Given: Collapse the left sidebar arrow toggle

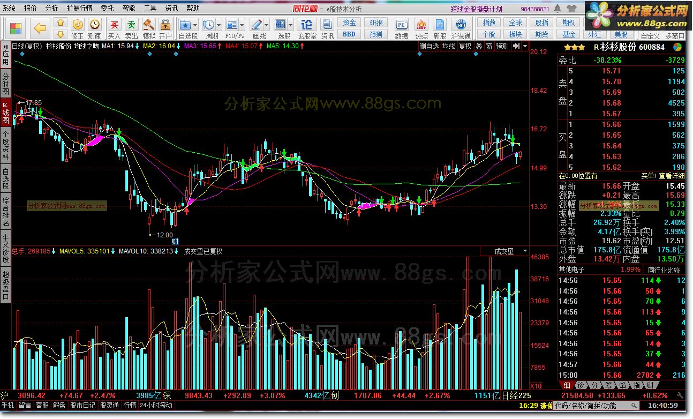Looking at the screenshot, I should (5, 46).
